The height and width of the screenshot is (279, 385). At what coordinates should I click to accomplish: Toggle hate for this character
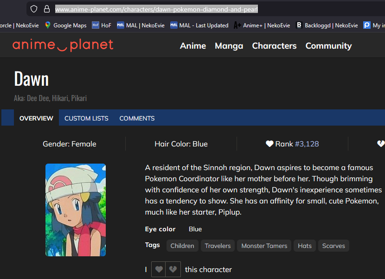(173, 269)
